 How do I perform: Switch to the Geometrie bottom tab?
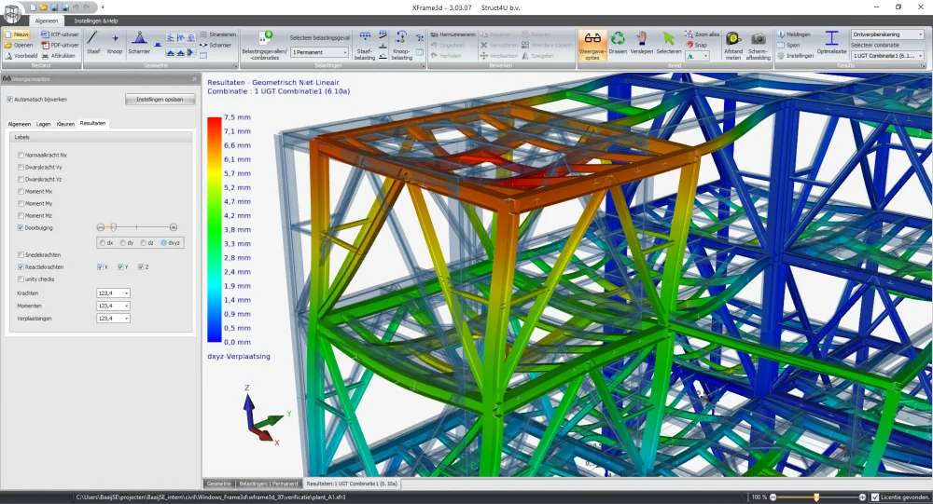point(218,484)
